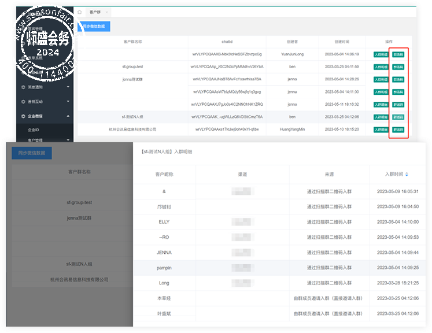Click the gear icon beside 企业微信

coord(23,116)
